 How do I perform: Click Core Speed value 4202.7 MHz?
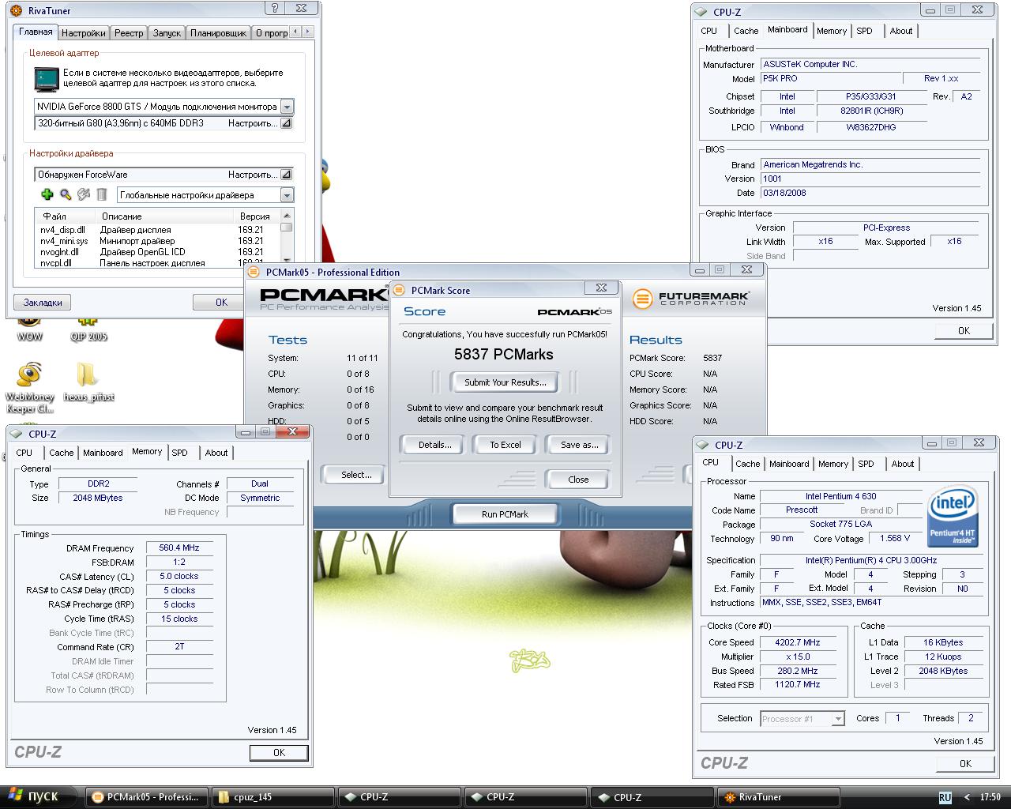coord(797,642)
